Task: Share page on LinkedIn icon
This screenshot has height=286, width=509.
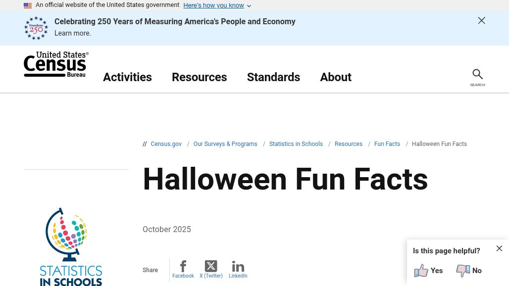Action: 238,267
